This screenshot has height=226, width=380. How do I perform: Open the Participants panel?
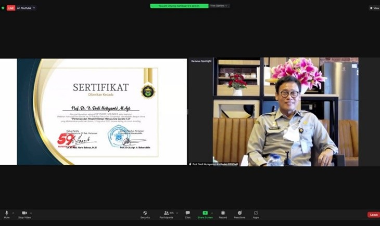pos(167,215)
